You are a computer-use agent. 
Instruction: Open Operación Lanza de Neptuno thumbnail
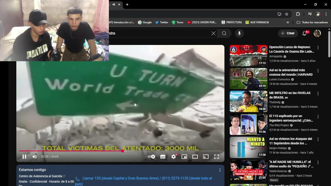[x=249, y=56]
